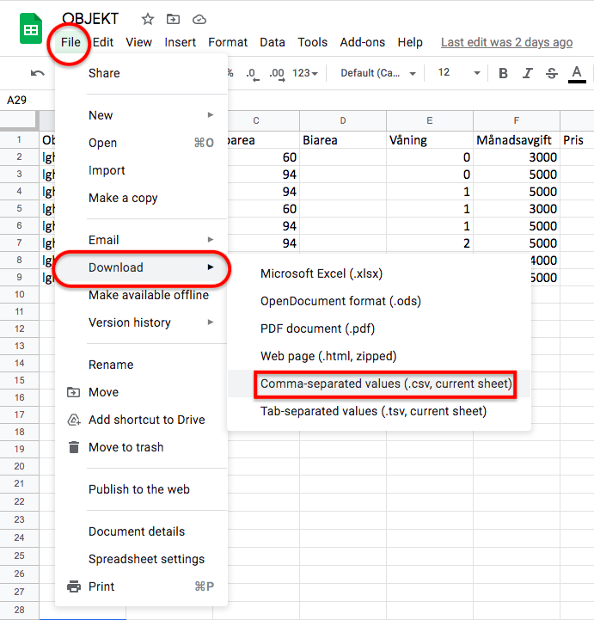Apply strikethrough formatting
This screenshot has height=620, width=594.
pyautogui.click(x=552, y=73)
